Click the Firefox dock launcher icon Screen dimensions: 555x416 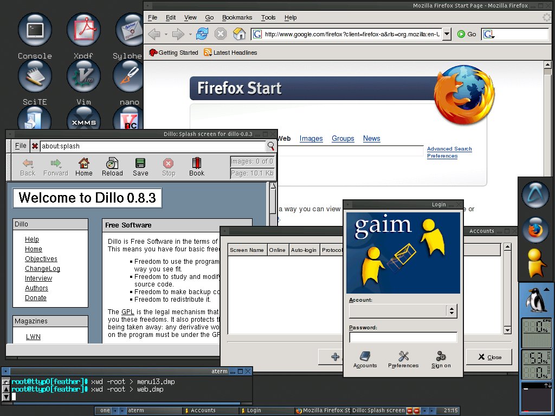click(535, 230)
